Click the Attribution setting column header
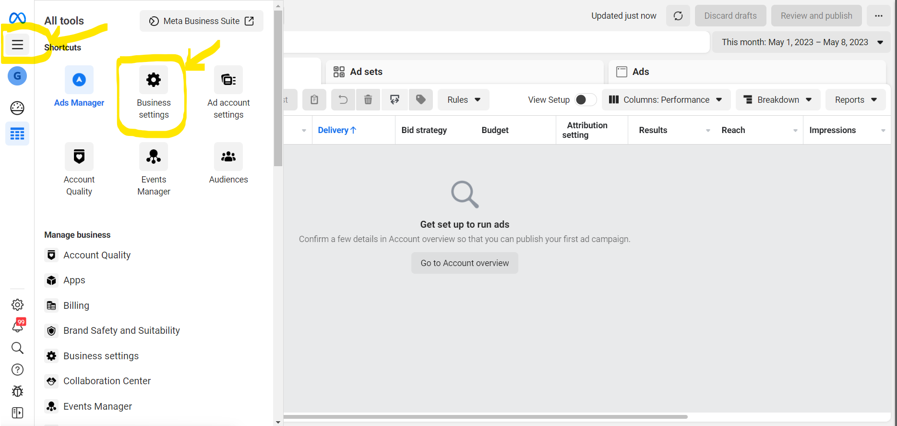 (585, 130)
